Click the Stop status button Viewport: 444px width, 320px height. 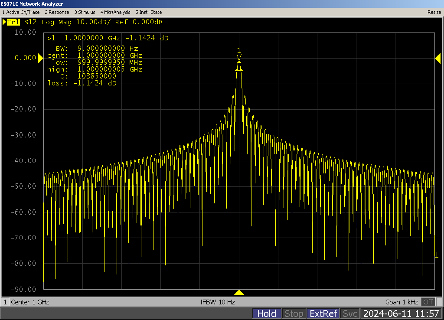click(294, 313)
